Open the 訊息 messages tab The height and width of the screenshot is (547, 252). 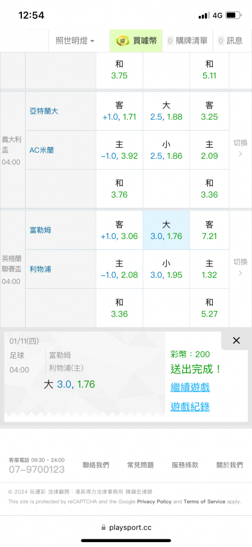pyautogui.click(x=230, y=41)
